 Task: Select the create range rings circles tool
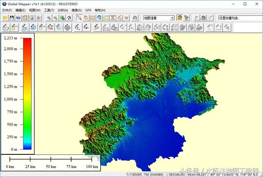59,27
